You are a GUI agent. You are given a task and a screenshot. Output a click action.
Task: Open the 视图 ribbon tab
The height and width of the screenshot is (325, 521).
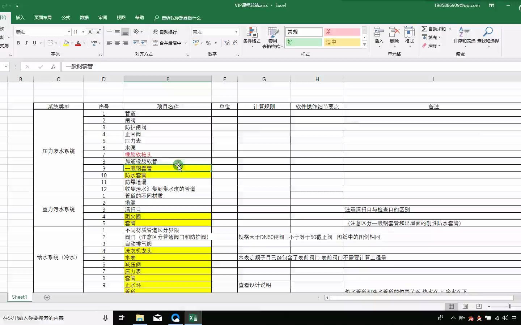coord(121,18)
